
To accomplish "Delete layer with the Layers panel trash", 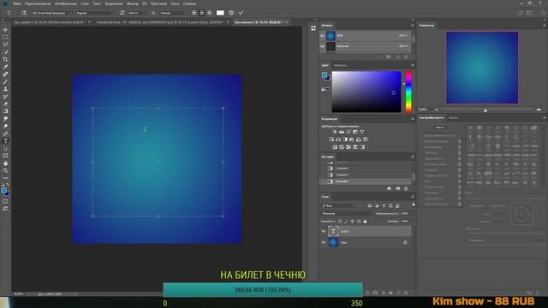I will coord(406,293).
